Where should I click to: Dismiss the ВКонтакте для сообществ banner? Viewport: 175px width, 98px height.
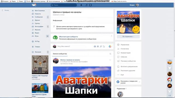tap(111, 36)
